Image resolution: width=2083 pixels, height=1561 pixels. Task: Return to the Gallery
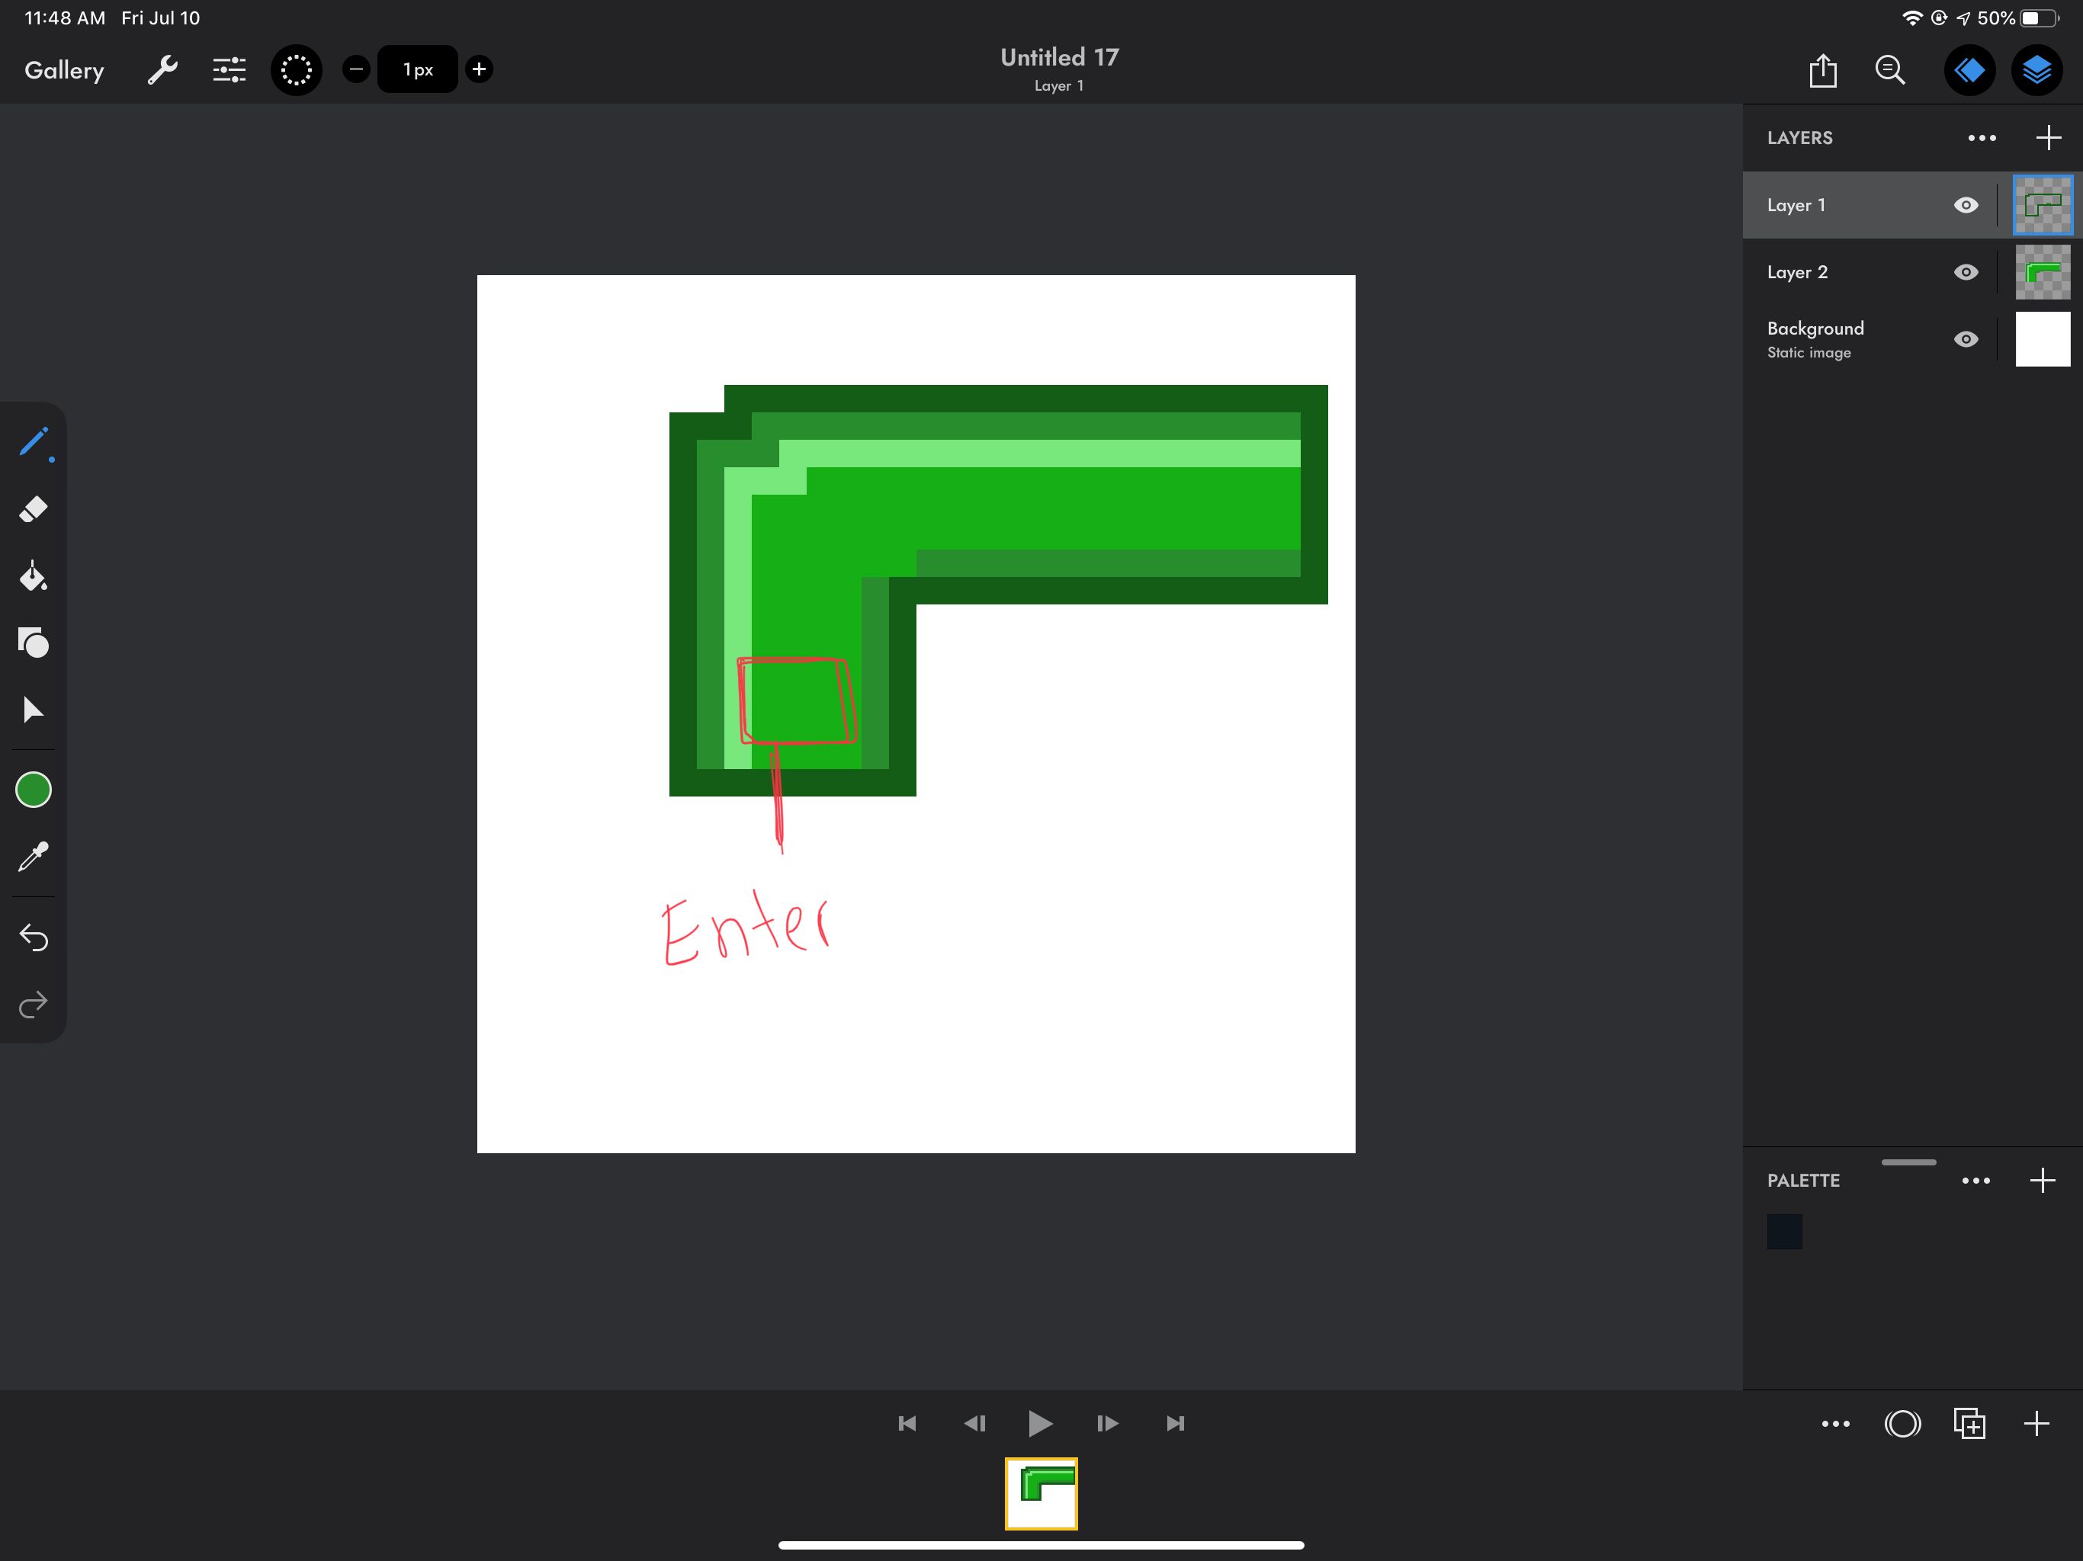click(64, 71)
